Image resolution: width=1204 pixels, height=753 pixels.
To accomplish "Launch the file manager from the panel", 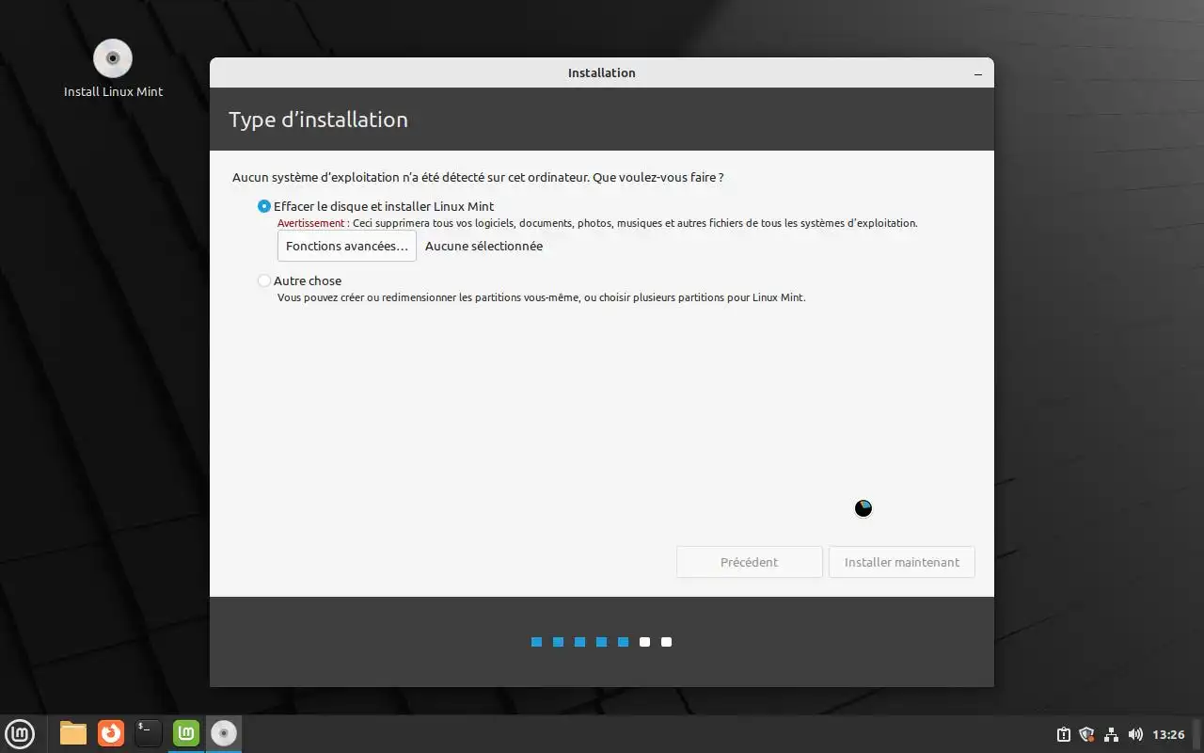I will pyautogui.click(x=73, y=733).
